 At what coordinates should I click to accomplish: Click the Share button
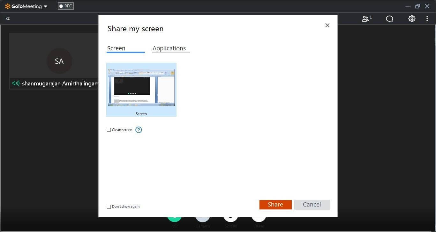275,204
